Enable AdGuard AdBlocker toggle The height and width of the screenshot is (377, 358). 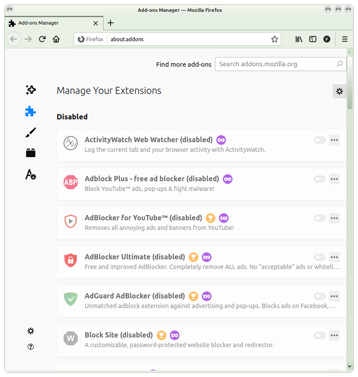pos(320,296)
